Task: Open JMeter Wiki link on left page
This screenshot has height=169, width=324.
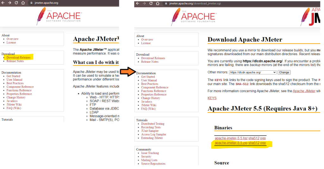Action: [14, 105]
